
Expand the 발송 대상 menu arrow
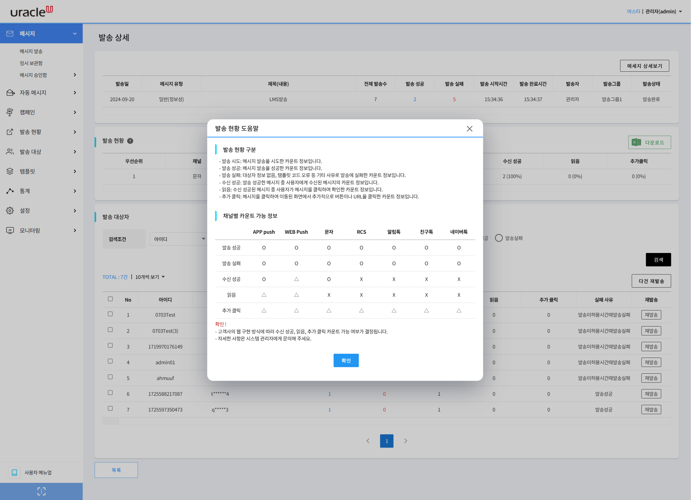click(75, 152)
